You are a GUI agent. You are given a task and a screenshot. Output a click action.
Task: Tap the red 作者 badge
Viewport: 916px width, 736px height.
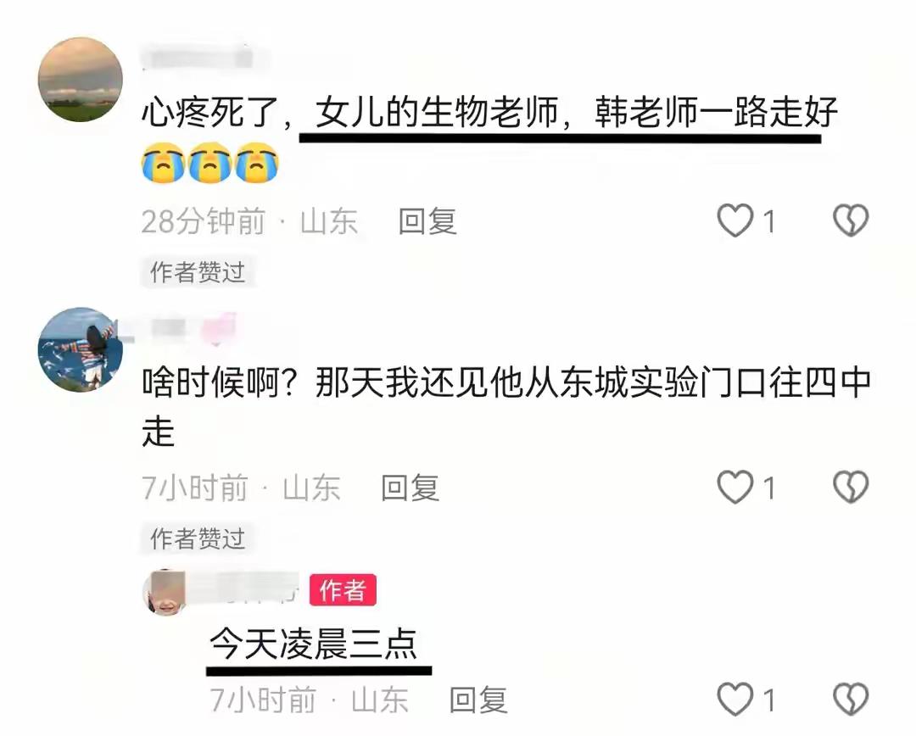[343, 590]
